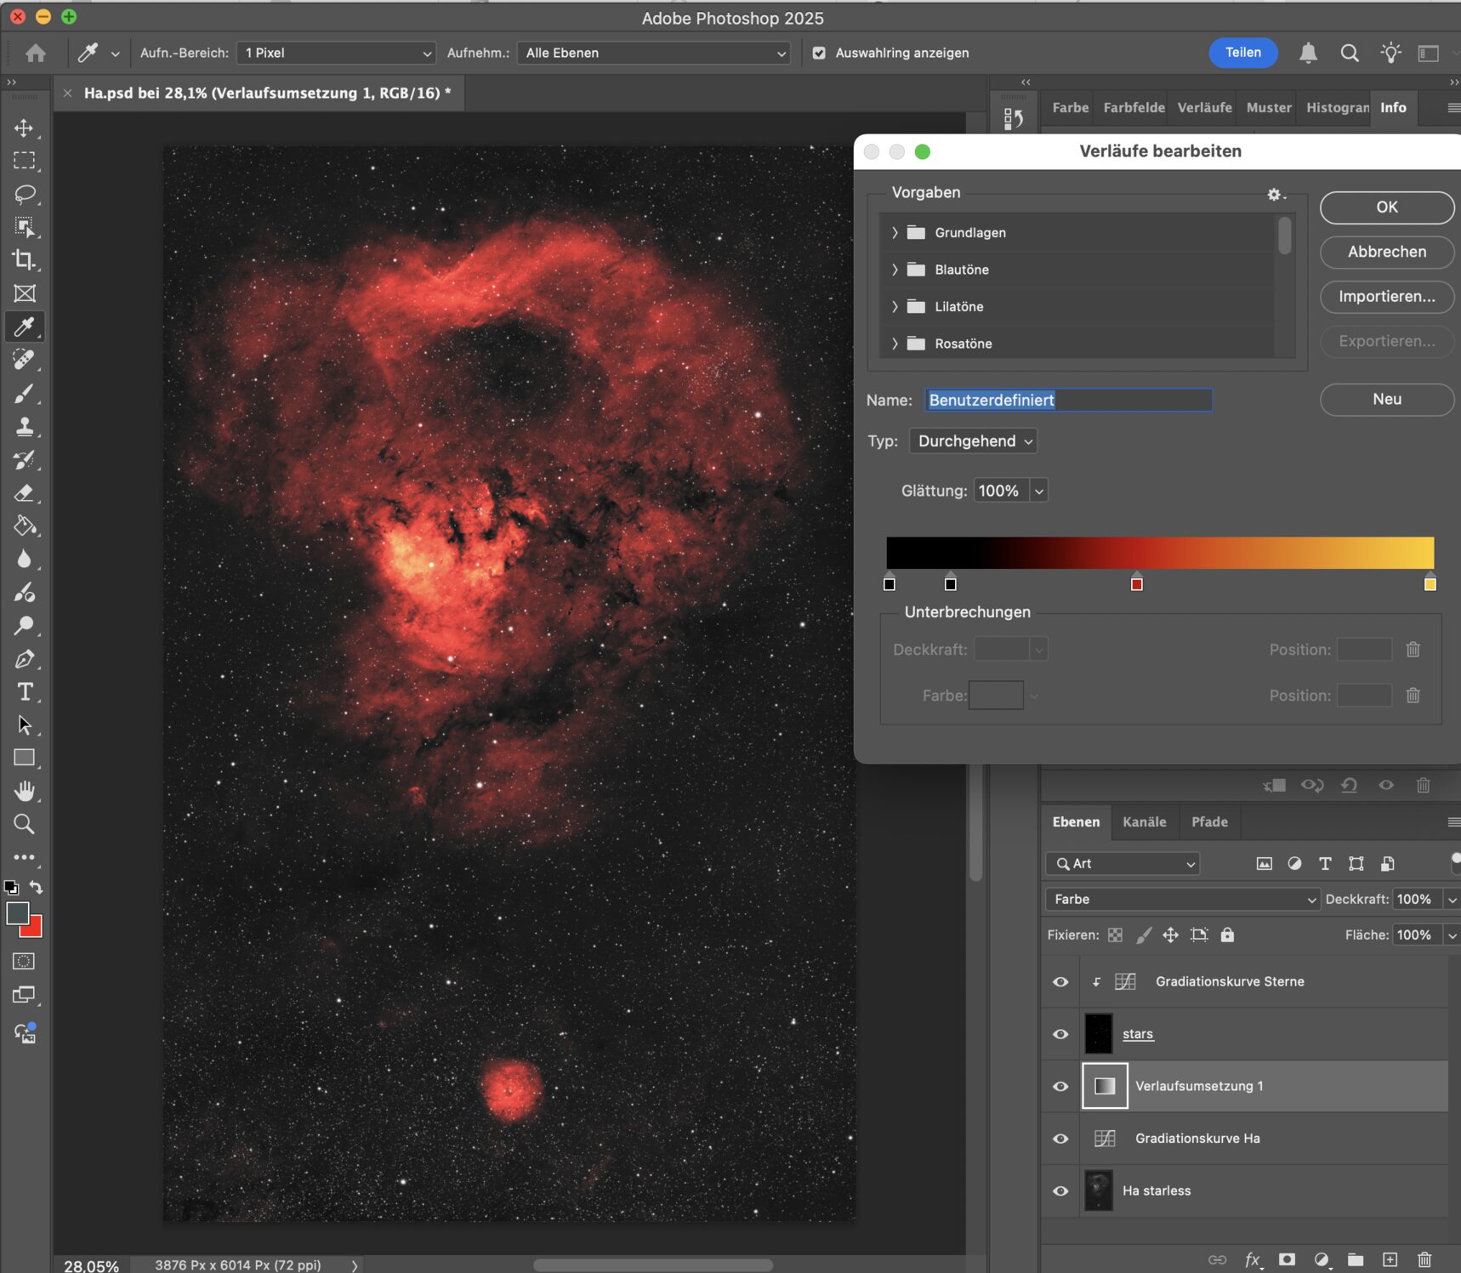Switch to the Farbe panel tab
1461x1273 pixels.
pos(1071,107)
